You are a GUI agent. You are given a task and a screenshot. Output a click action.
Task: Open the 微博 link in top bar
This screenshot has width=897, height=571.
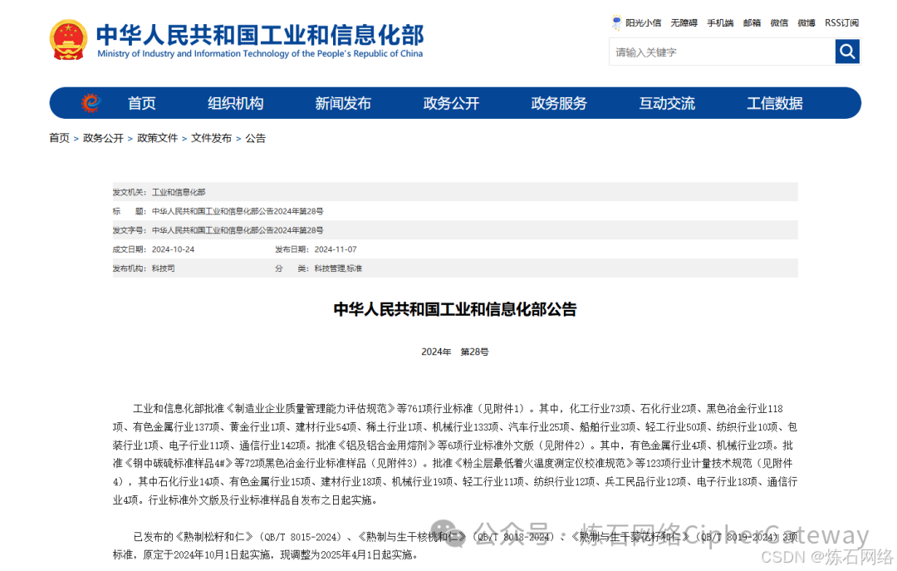806,23
